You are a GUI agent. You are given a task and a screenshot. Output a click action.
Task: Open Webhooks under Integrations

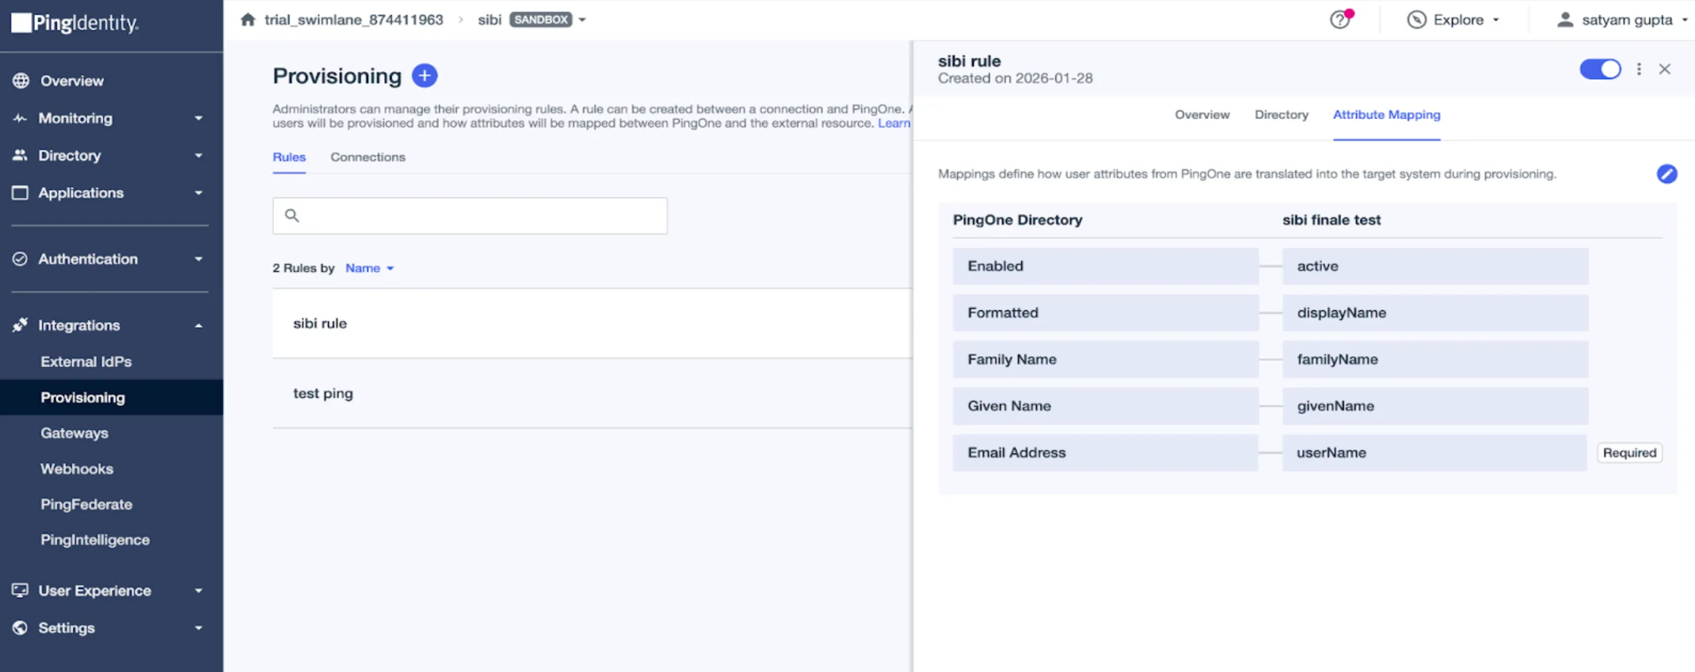point(76,469)
